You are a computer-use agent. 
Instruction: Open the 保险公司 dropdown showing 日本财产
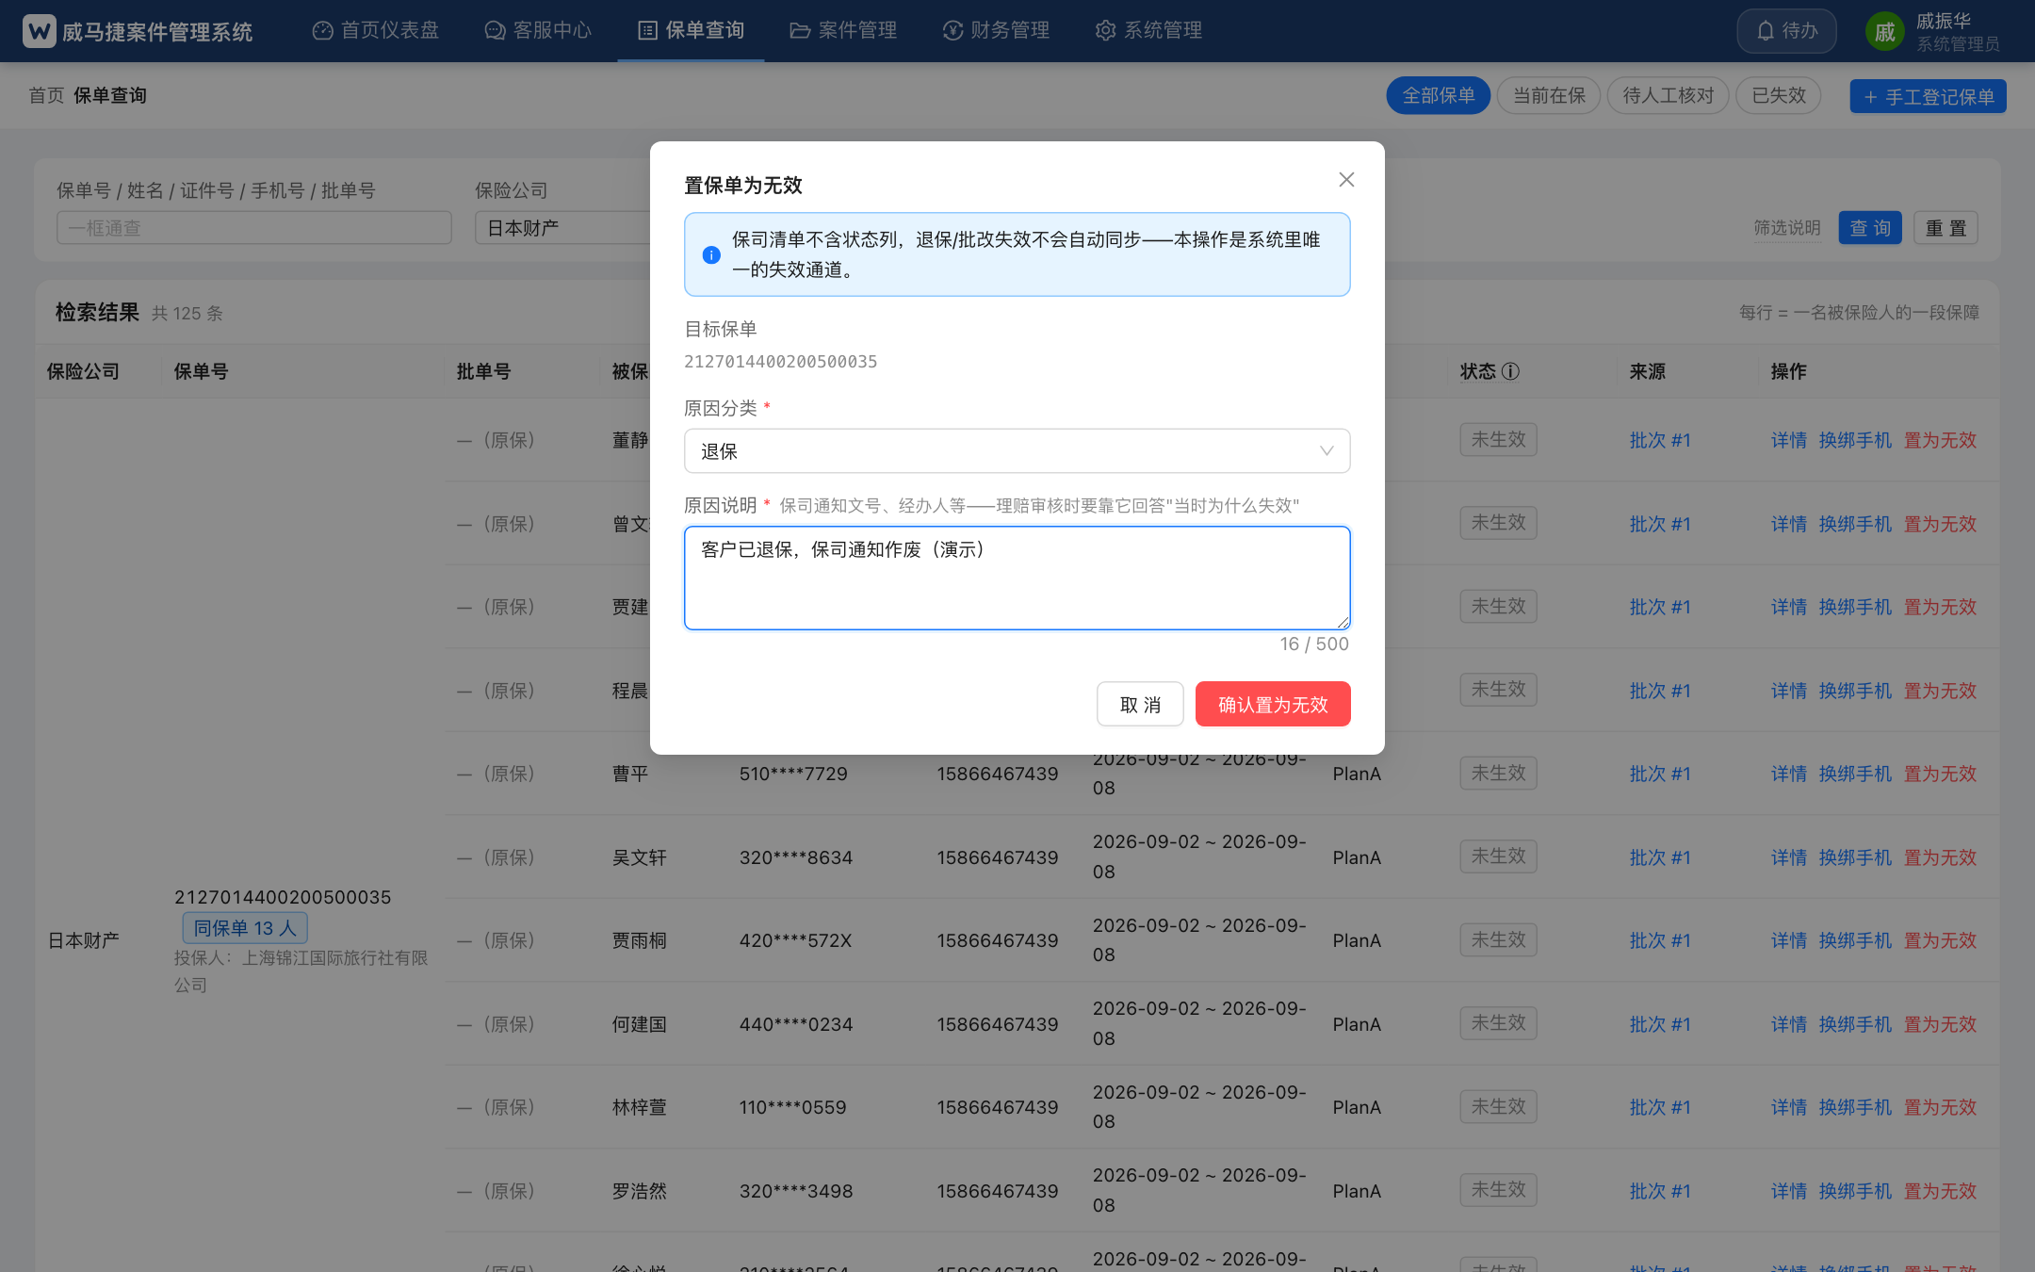pyautogui.click(x=563, y=228)
